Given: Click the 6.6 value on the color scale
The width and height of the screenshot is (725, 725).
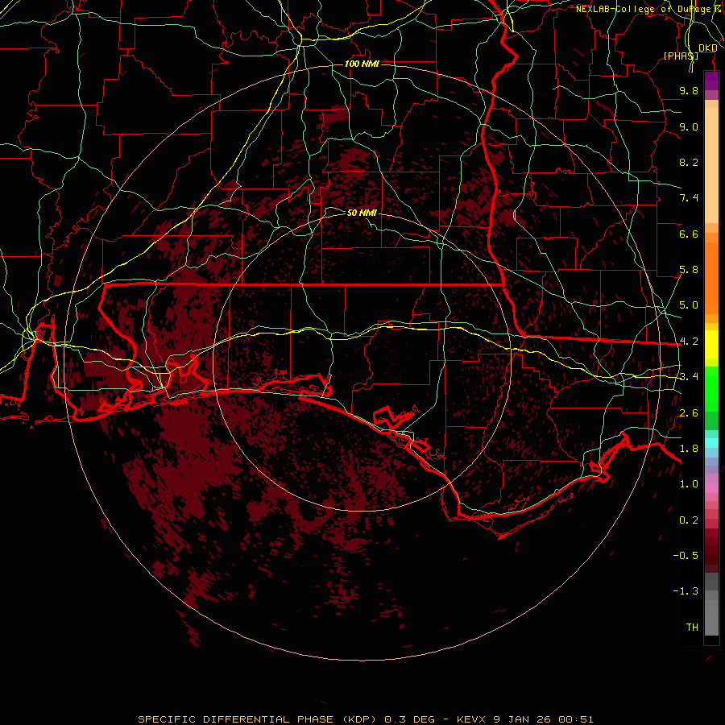Looking at the screenshot, I should tap(689, 234).
